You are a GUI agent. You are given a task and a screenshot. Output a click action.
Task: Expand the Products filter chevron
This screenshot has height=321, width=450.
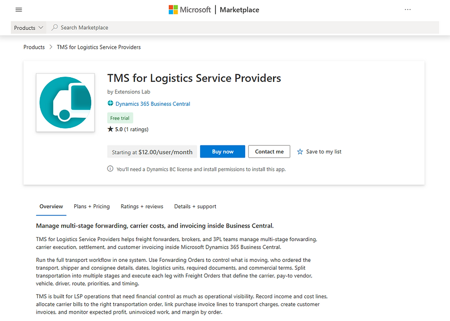41,27
